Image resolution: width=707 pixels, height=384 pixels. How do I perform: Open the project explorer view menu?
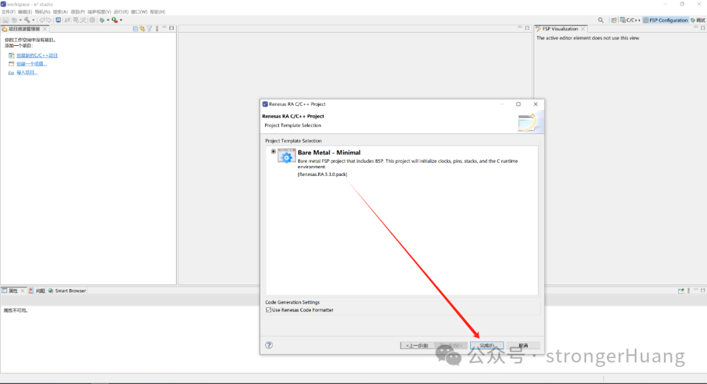click(156, 29)
